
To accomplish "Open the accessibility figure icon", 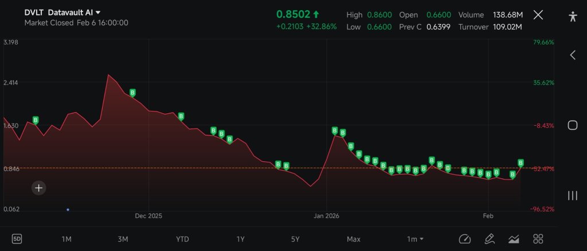I will point(573,16).
